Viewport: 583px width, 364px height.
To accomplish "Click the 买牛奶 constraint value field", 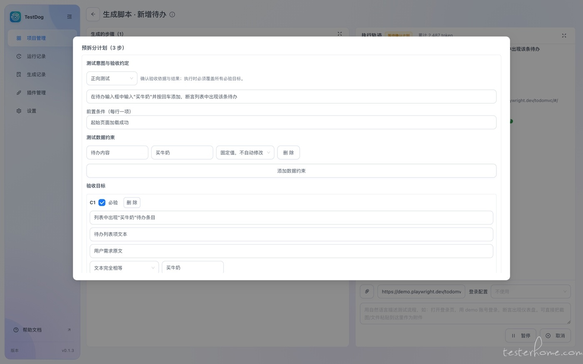I will pyautogui.click(x=182, y=153).
